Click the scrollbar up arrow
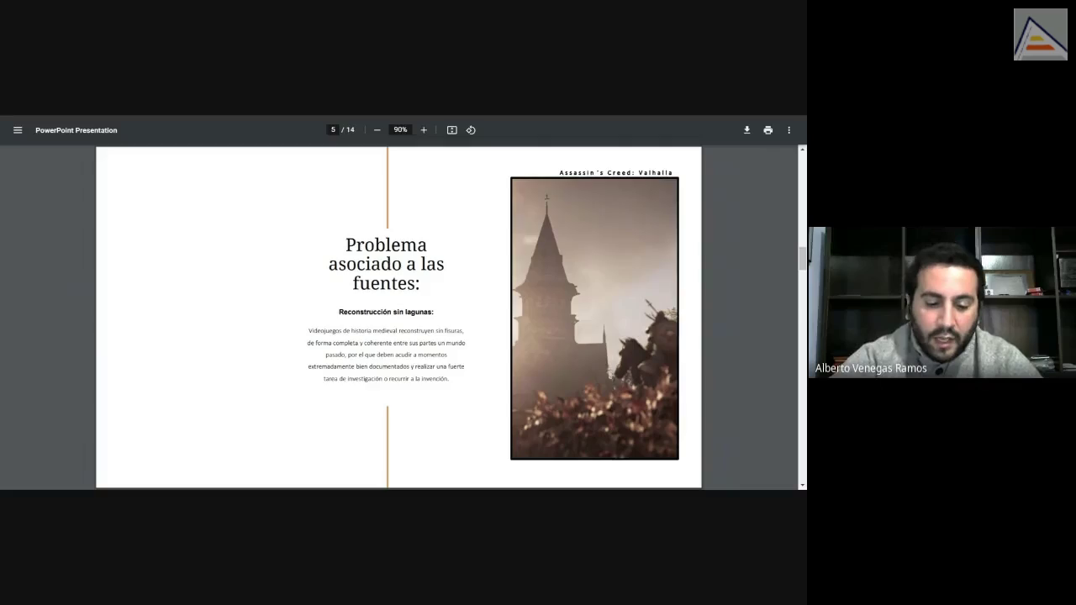This screenshot has height=605, width=1076. coord(802,150)
